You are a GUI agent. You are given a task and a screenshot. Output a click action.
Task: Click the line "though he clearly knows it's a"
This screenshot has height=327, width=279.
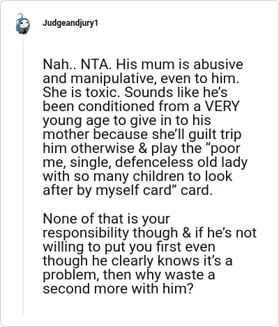[137, 261]
